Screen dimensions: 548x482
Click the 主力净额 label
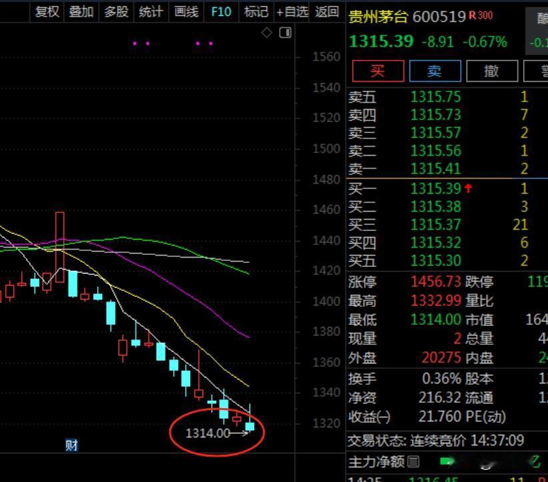coord(377,462)
